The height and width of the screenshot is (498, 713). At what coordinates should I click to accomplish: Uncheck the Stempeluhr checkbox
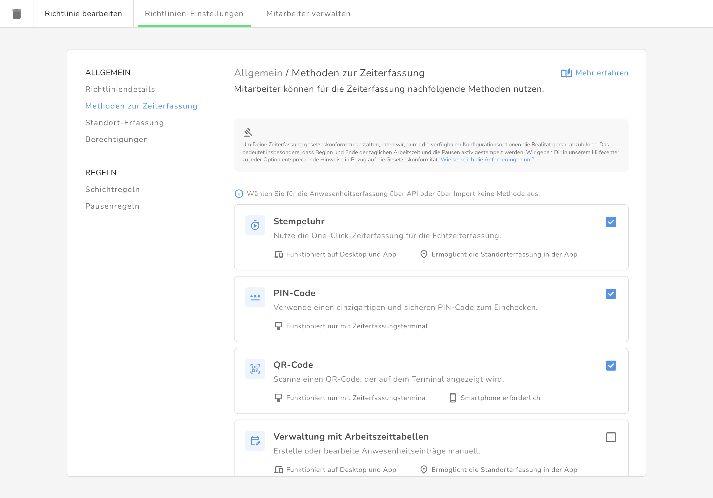pyautogui.click(x=611, y=222)
